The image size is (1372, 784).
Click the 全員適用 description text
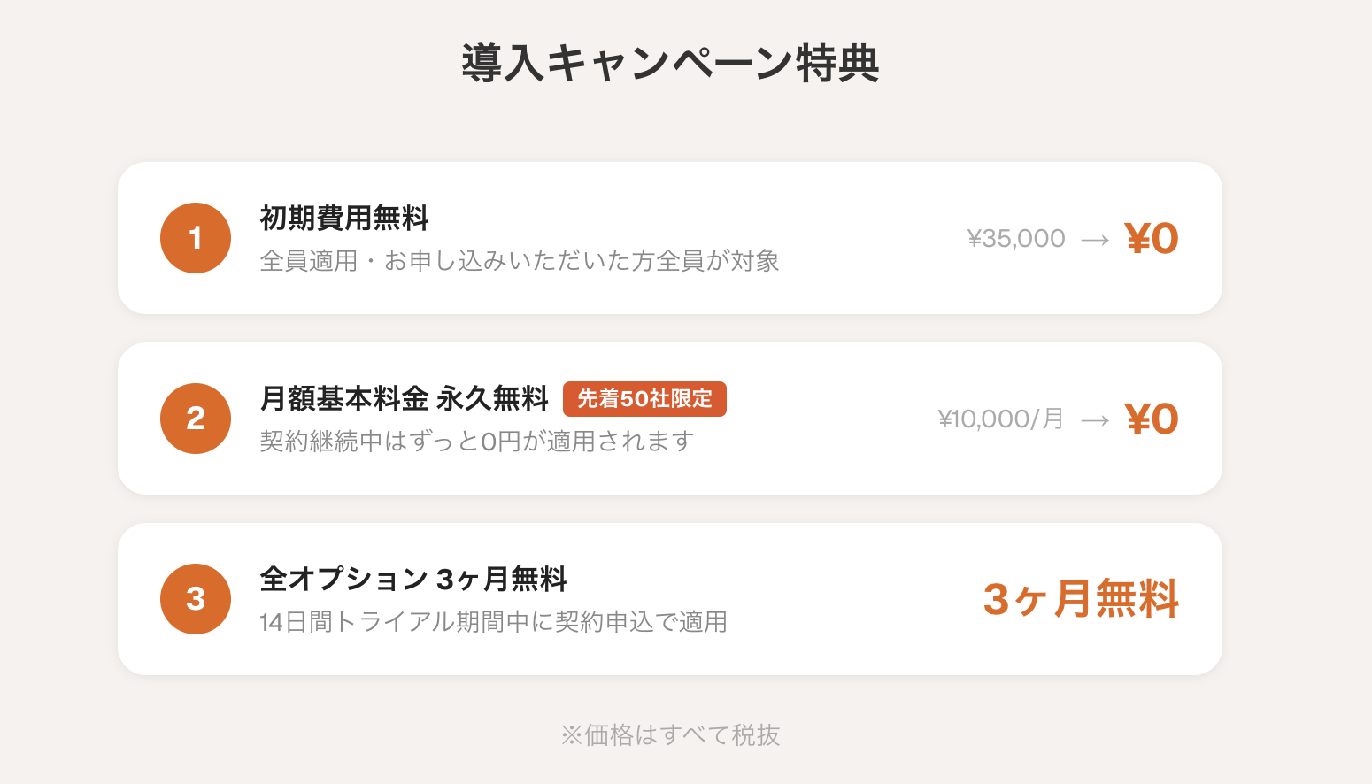tap(520, 261)
